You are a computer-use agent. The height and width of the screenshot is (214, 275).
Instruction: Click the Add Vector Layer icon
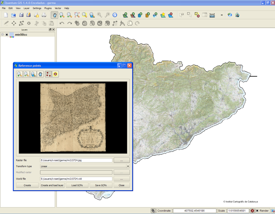click(x=125, y=15)
